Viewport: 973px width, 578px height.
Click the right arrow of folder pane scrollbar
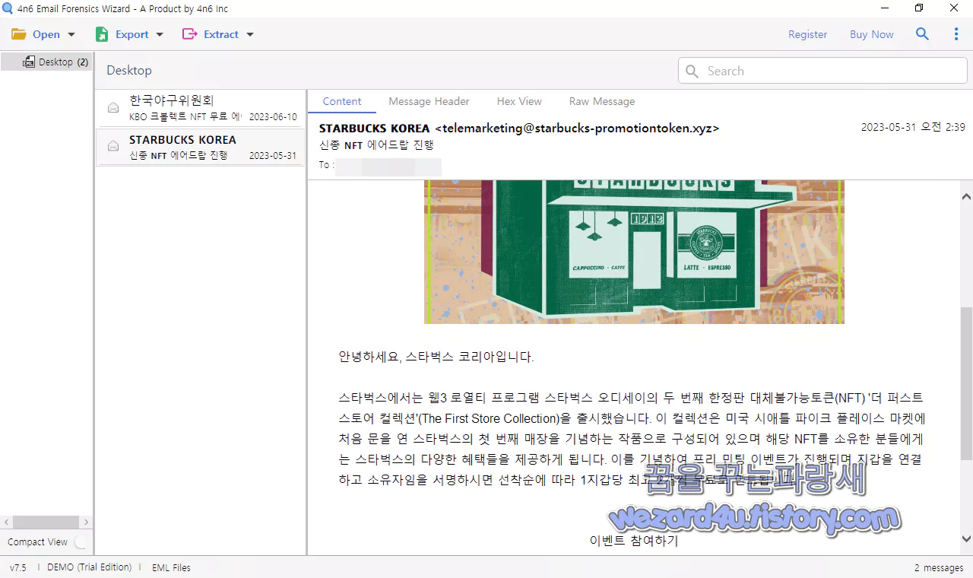coord(86,522)
